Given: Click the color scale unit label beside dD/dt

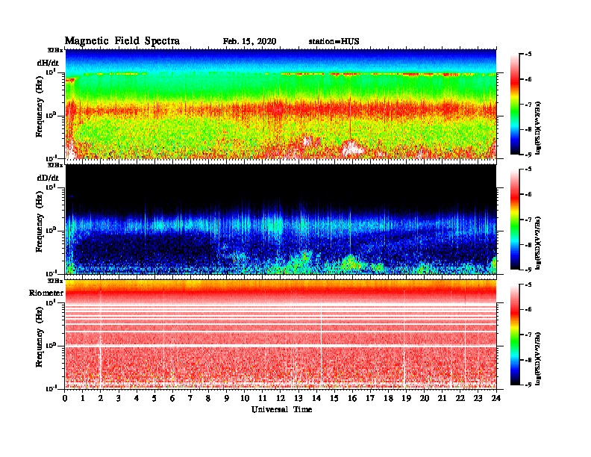Looking at the screenshot, I should pos(538,243).
